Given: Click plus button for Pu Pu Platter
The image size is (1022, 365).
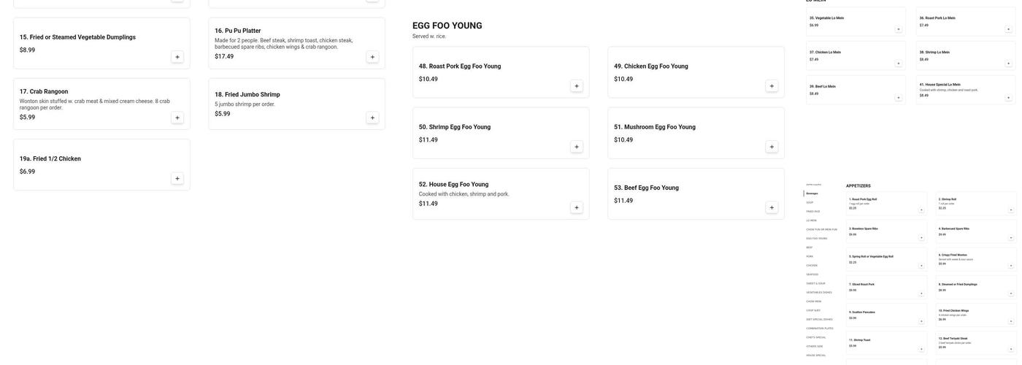Looking at the screenshot, I should [372, 57].
